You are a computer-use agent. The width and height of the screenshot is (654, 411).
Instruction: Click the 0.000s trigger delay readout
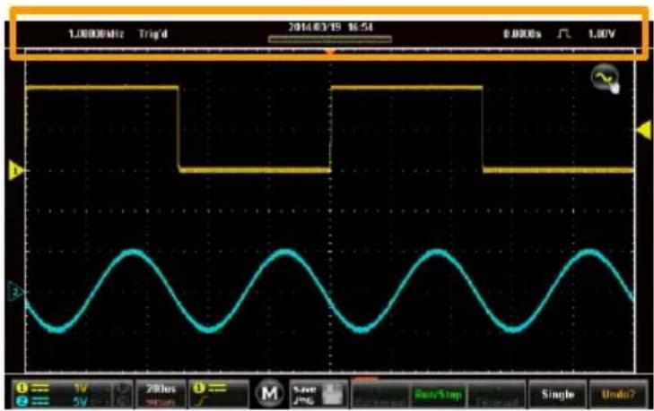pos(522,34)
